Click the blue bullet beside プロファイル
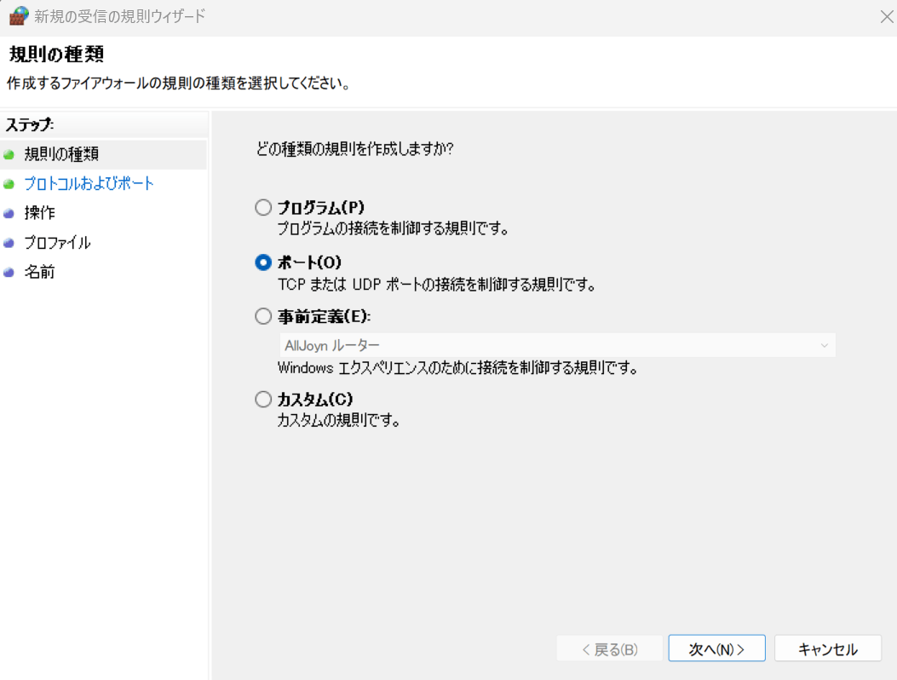The width and height of the screenshot is (897, 680). point(9,243)
